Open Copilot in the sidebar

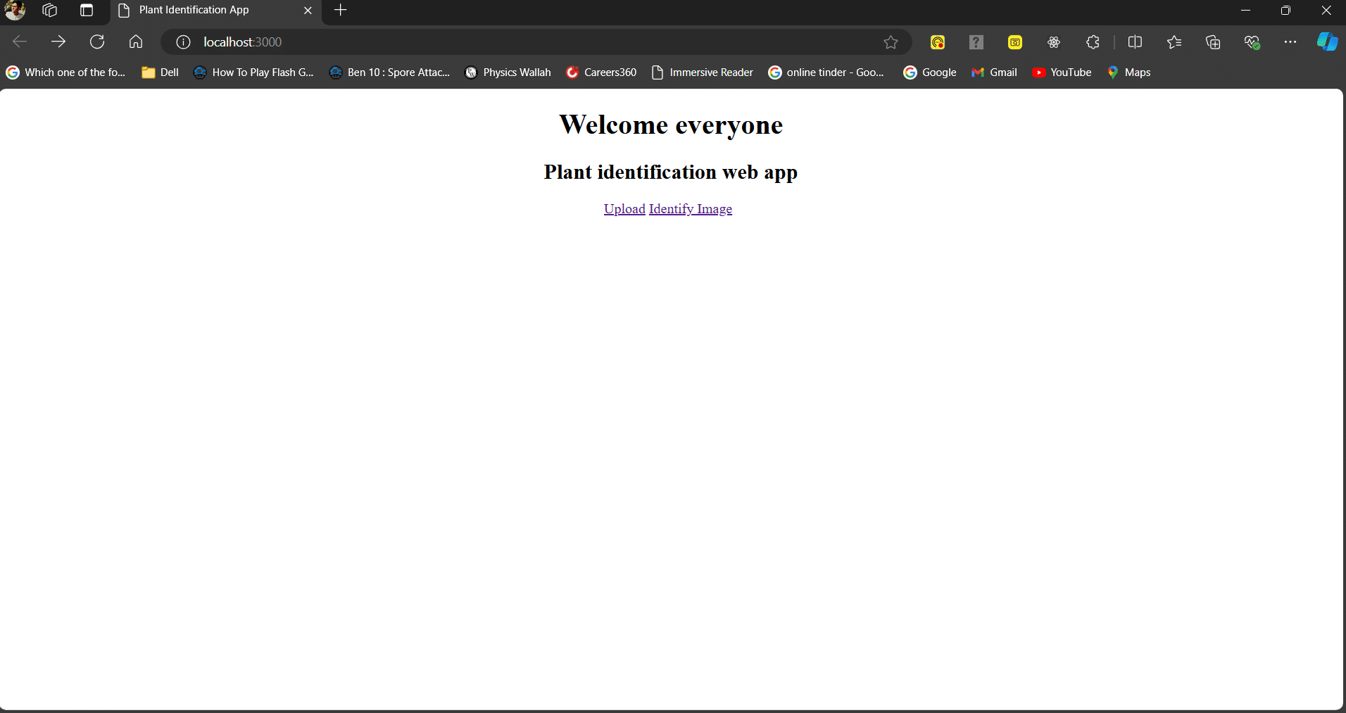[1326, 42]
